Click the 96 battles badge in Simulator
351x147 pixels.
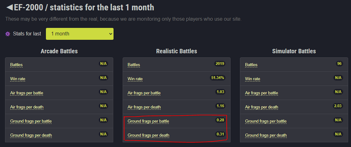click(x=339, y=64)
